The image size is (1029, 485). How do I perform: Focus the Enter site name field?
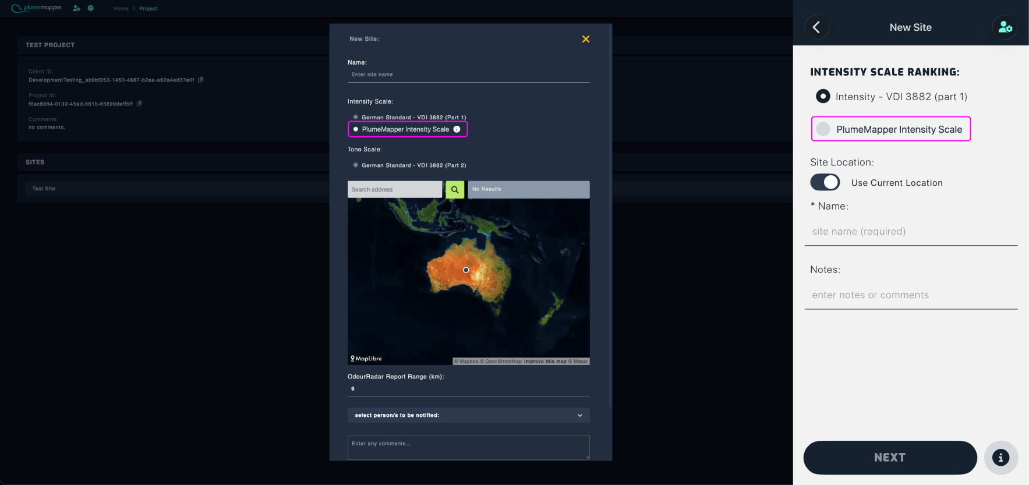point(469,75)
